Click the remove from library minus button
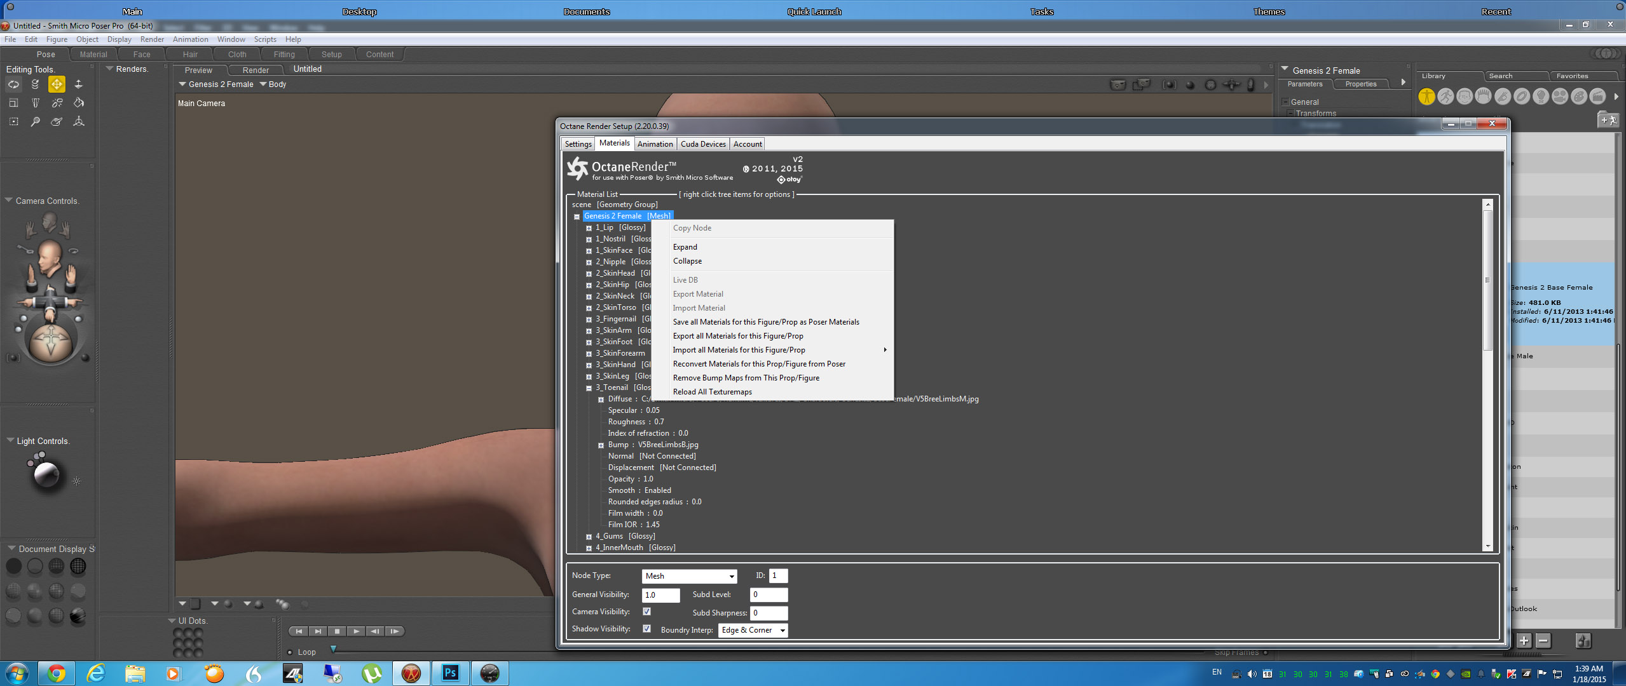 [1543, 641]
